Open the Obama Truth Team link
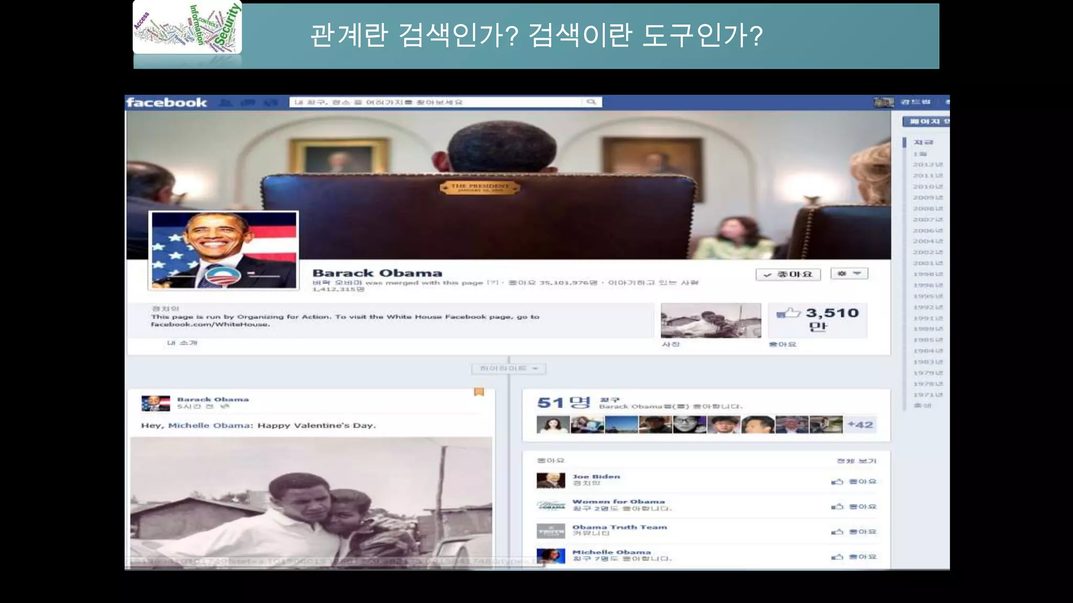1073x603 pixels. point(619,527)
